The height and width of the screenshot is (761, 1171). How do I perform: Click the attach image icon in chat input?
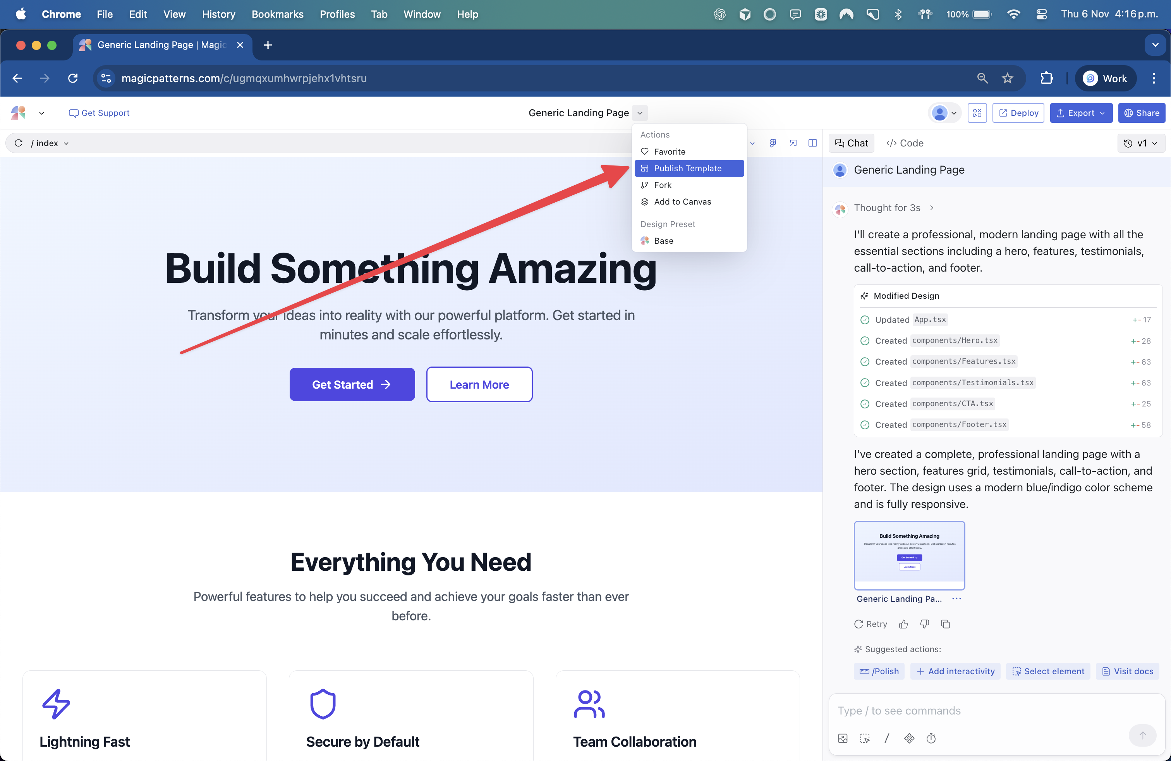843,739
